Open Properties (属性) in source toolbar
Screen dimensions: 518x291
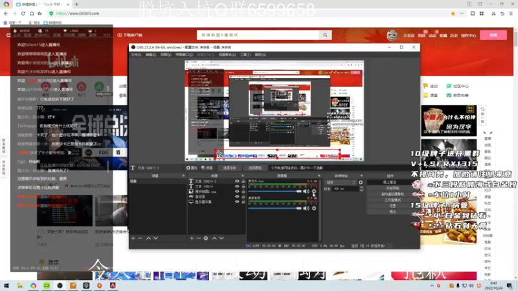click(192, 168)
